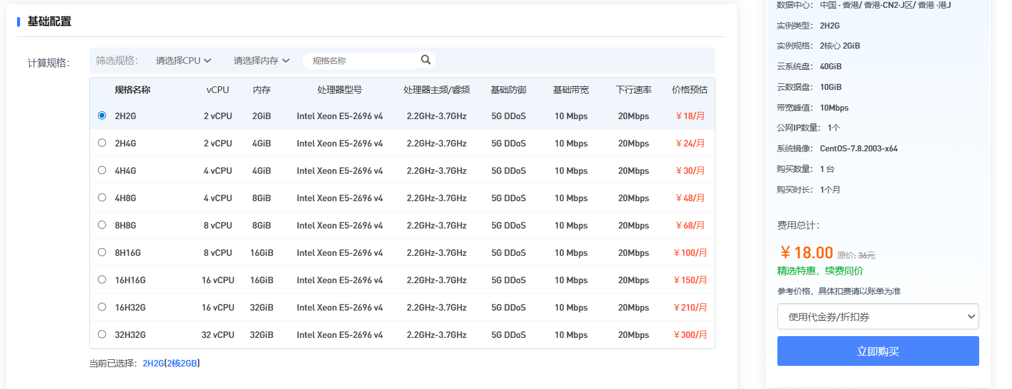
Task: Click the 立即购买 purchase button
Action: (878, 351)
